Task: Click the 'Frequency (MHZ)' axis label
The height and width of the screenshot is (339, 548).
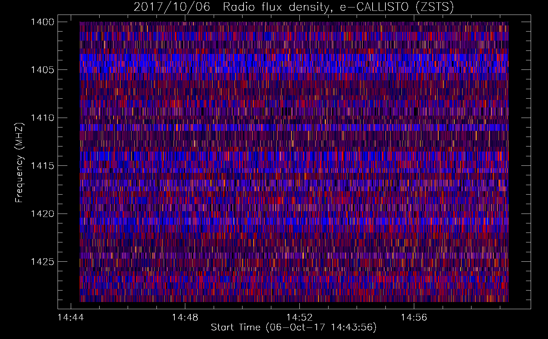Action: click(x=19, y=162)
